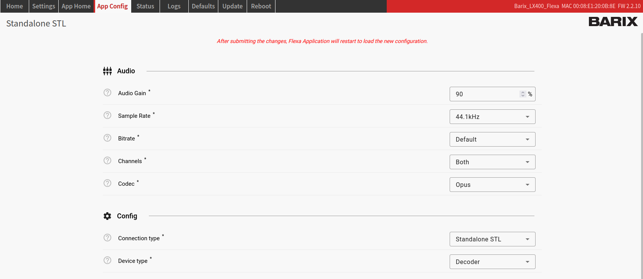Expand the Bitrate dropdown
643x279 pixels.
(492, 139)
